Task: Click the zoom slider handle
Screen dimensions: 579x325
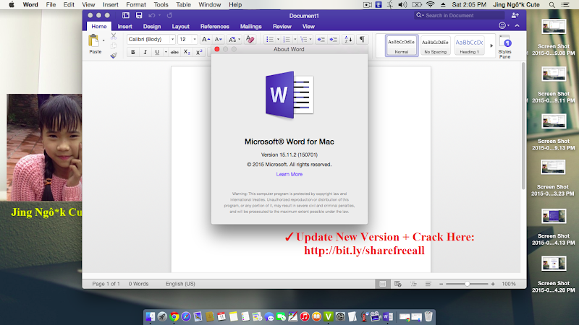Action: click(467, 284)
